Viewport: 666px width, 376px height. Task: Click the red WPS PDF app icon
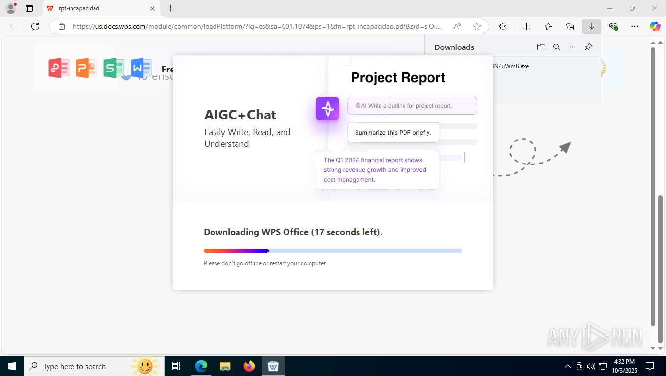pos(59,68)
